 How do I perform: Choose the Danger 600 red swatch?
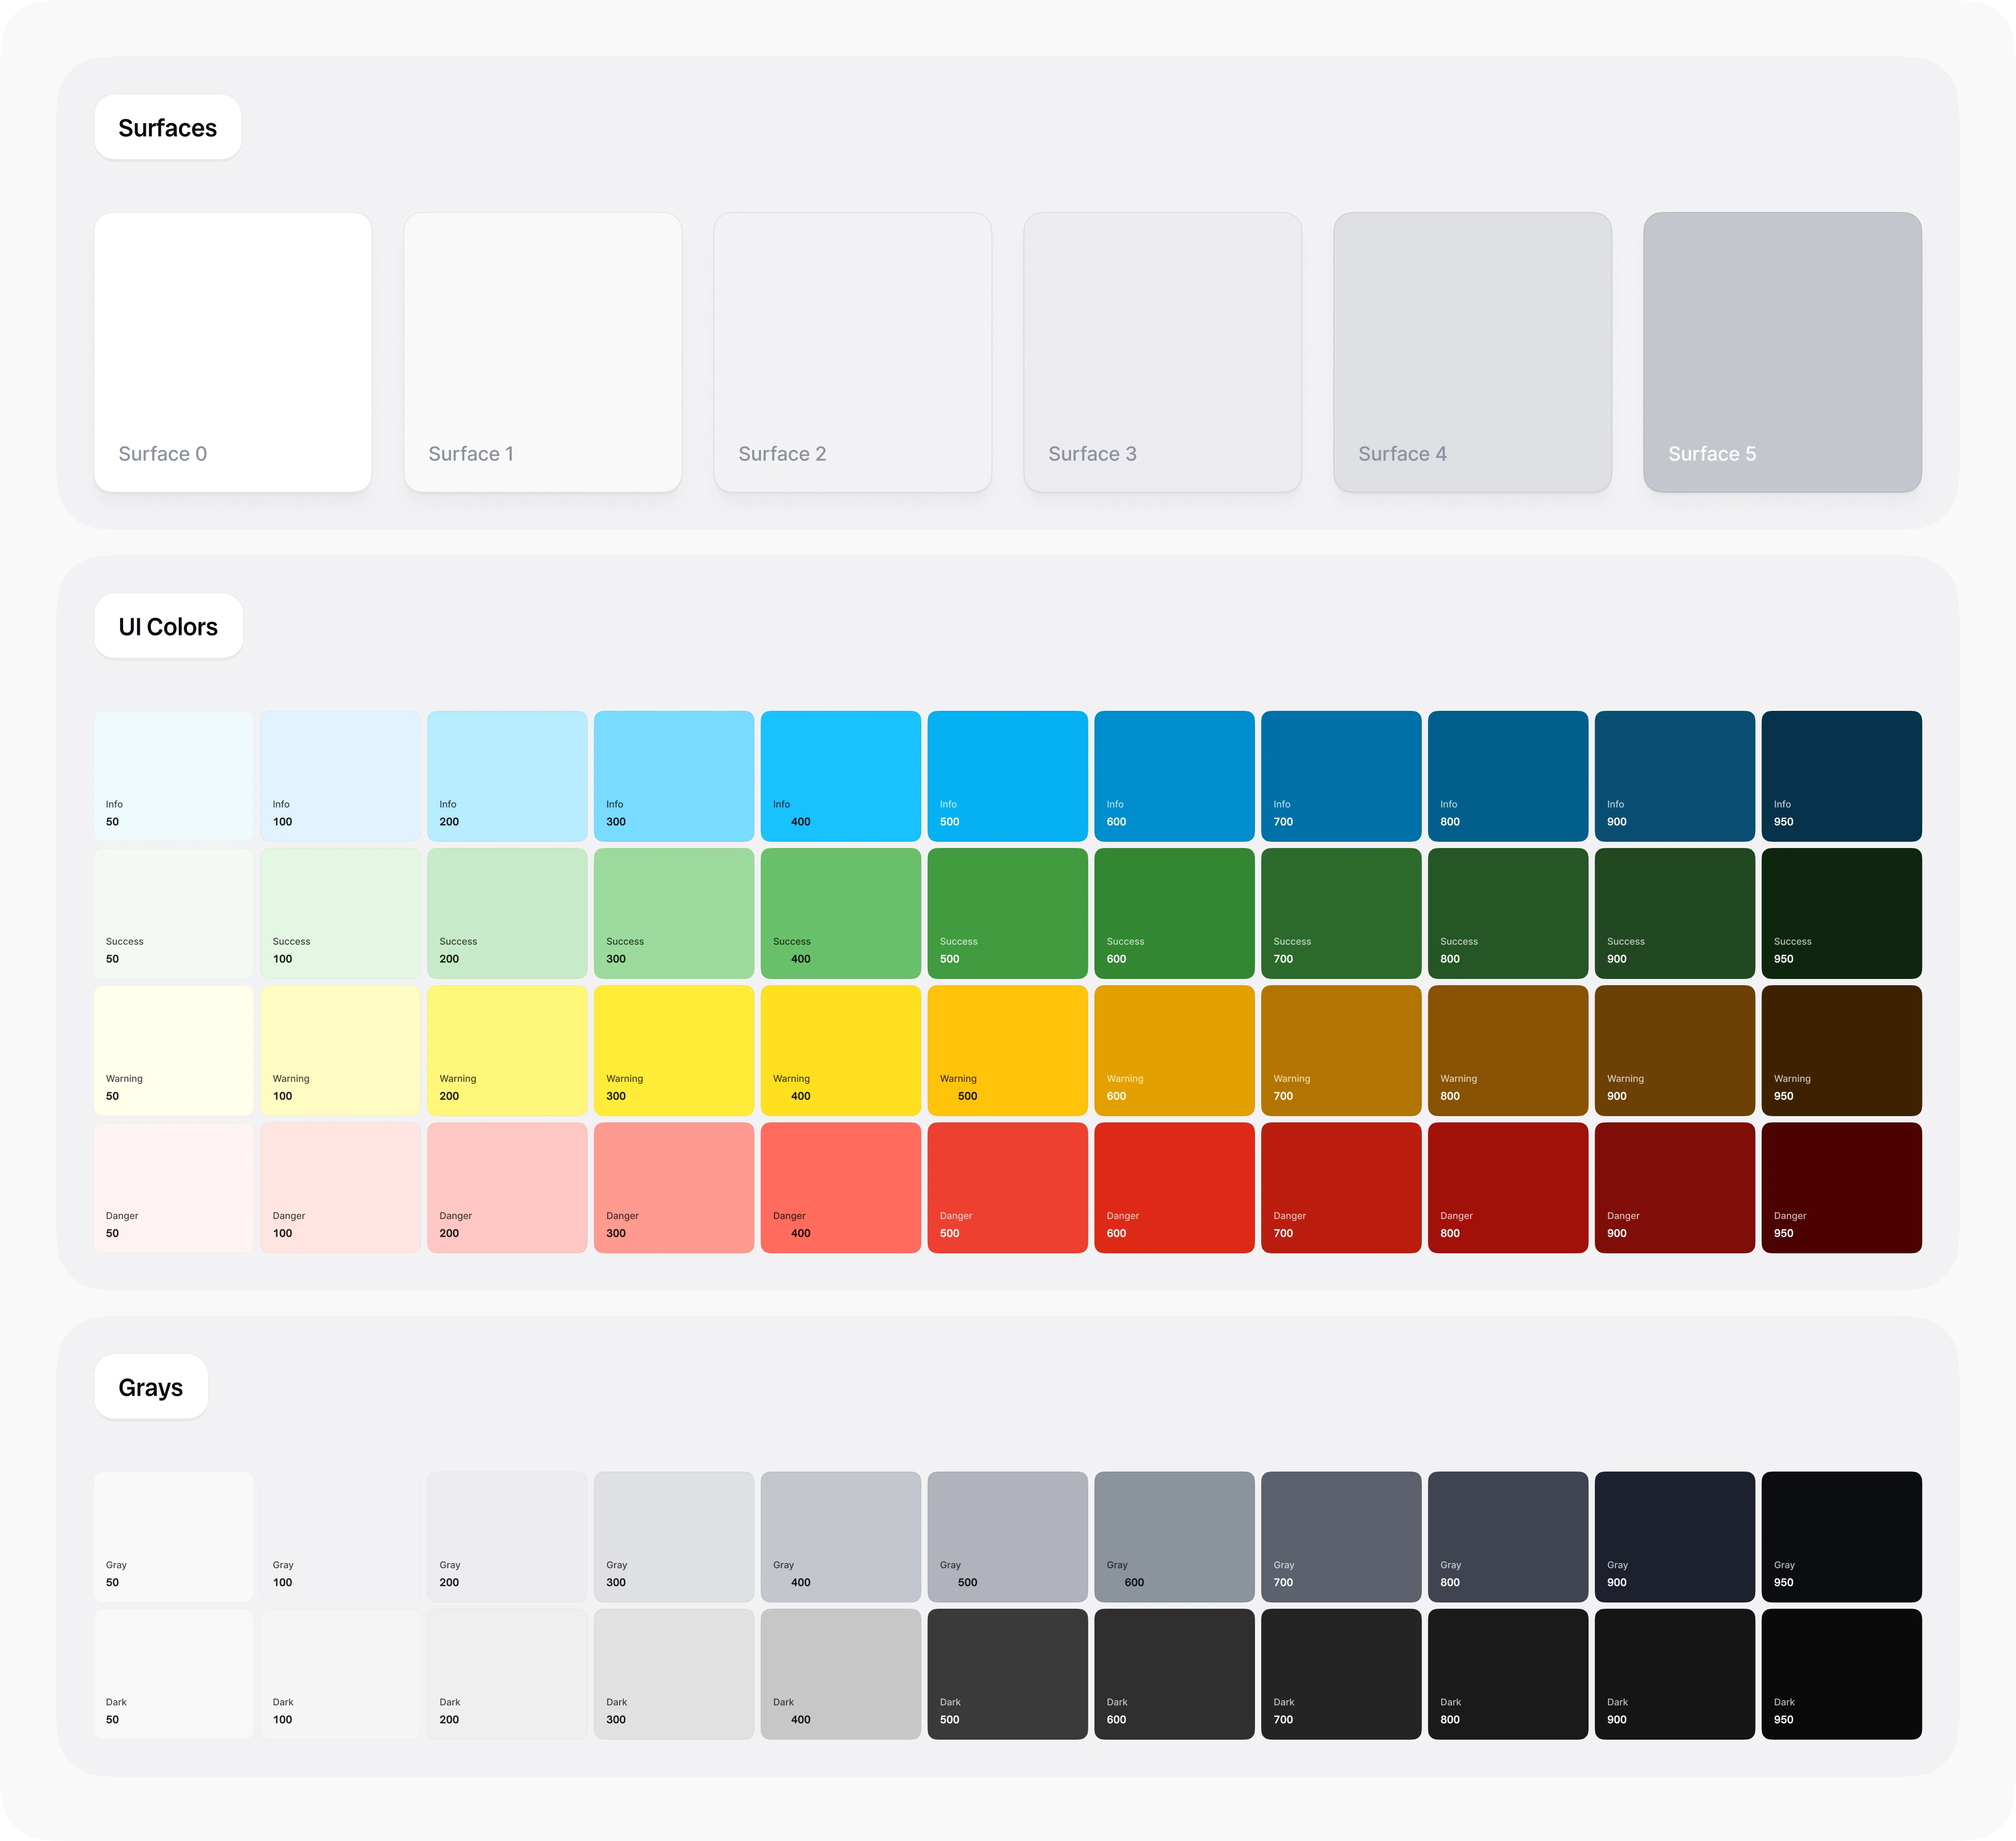click(x=1174, y=1187)
